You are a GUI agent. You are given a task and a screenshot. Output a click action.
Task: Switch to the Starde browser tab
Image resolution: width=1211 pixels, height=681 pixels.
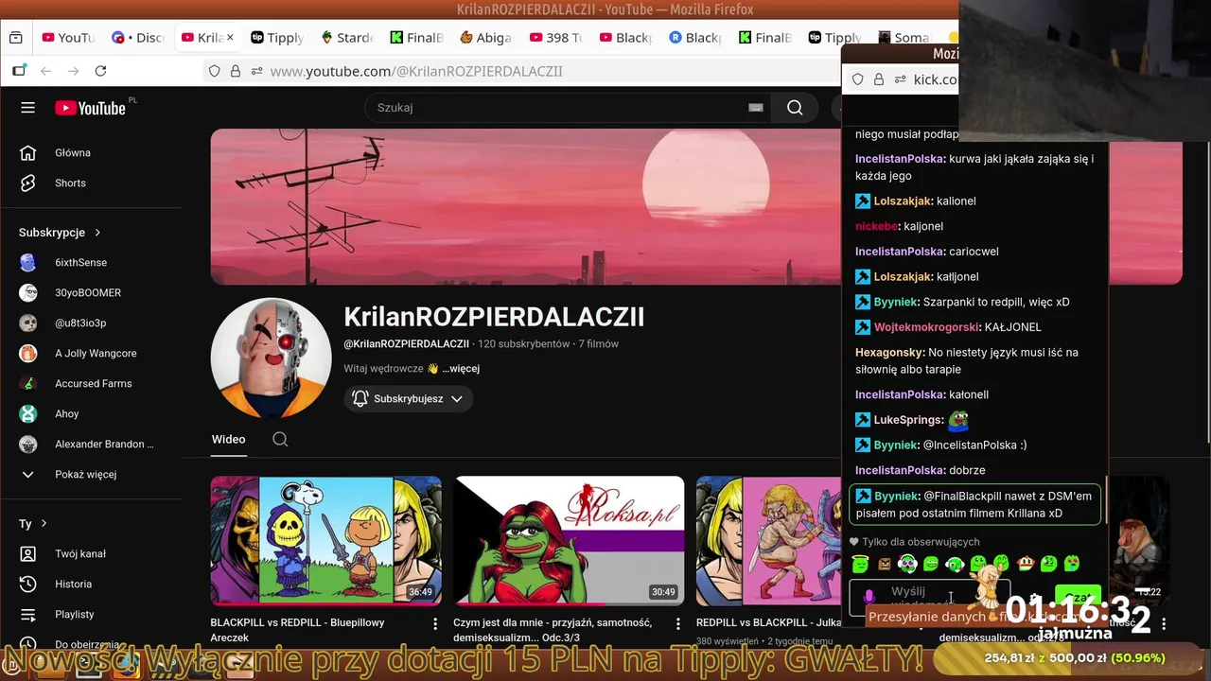click(346, 38)
